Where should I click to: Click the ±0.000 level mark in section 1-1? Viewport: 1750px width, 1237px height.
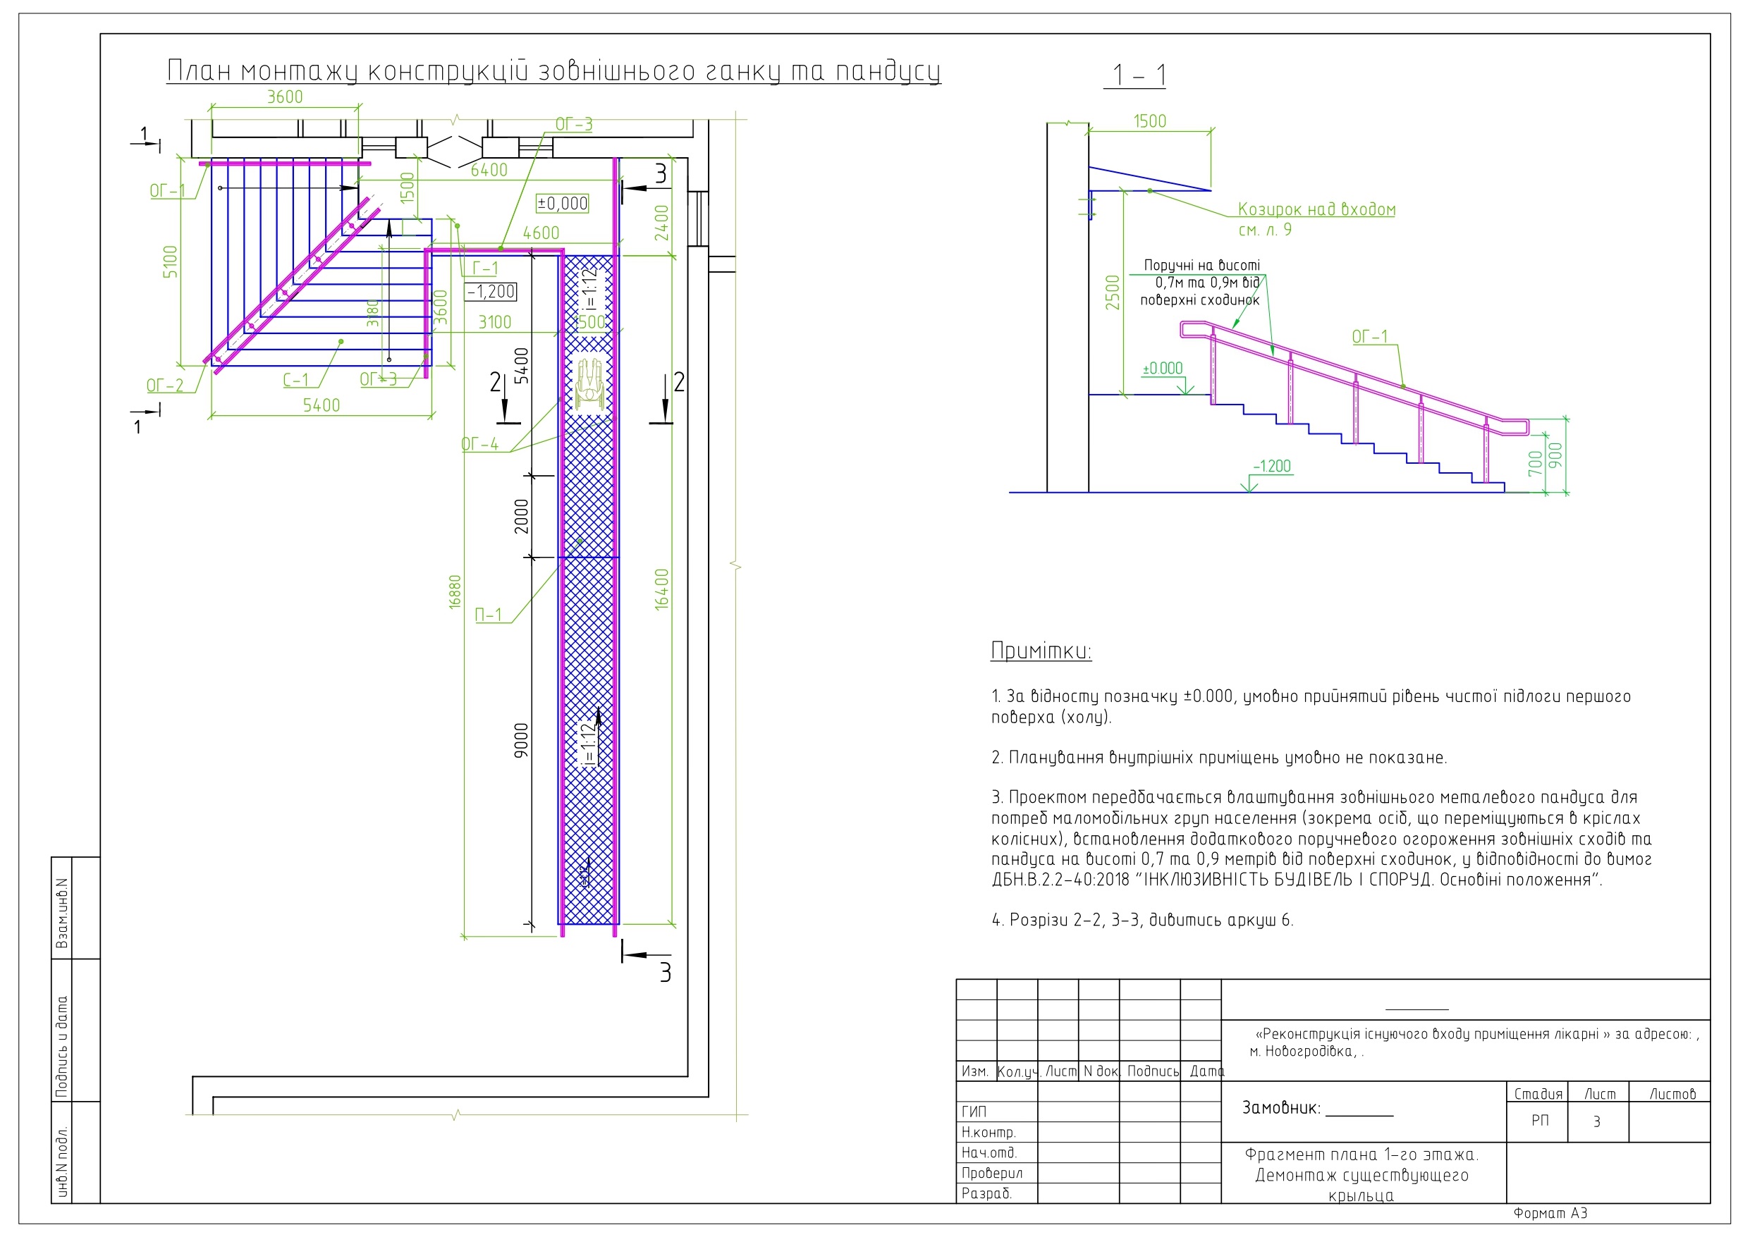pyautogui.click(x=1163, y=369)
